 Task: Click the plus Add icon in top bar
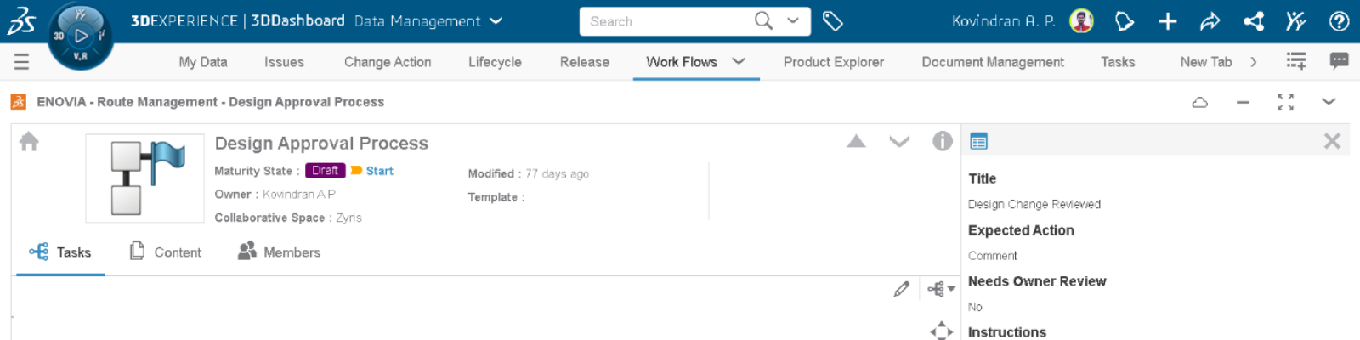1168,21
